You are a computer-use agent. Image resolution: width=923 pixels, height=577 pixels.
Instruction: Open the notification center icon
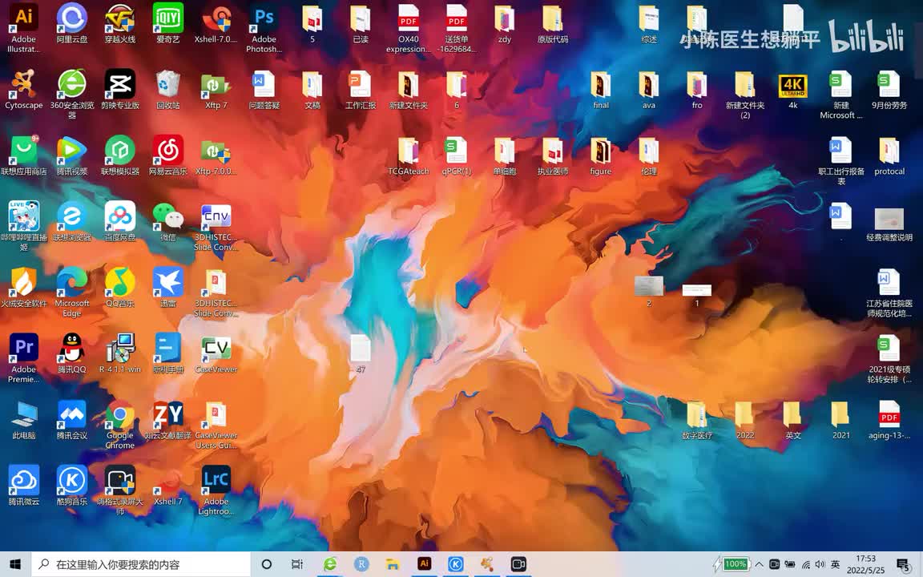pos(903,564)
